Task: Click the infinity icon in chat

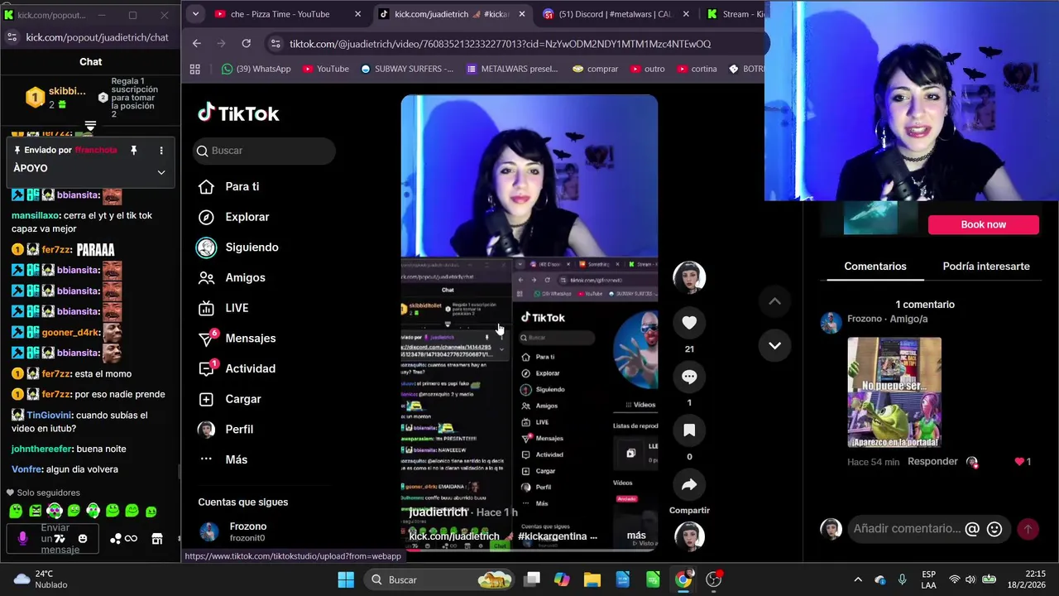Action: tap(131, 539)
